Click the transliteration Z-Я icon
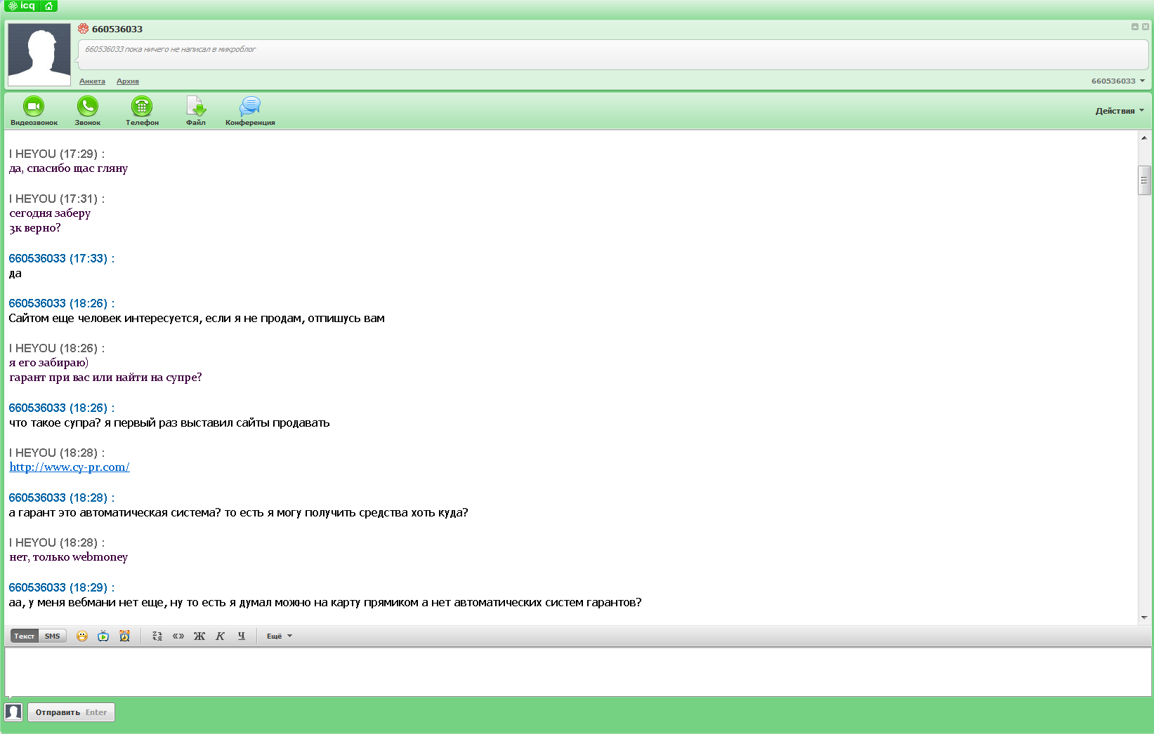 (157, 636)
